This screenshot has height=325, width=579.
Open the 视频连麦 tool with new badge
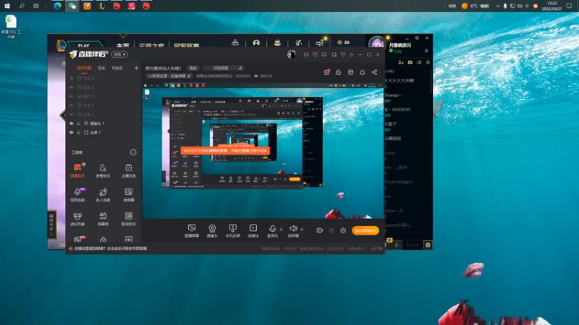pyautogui.click(x=77, y=194)
